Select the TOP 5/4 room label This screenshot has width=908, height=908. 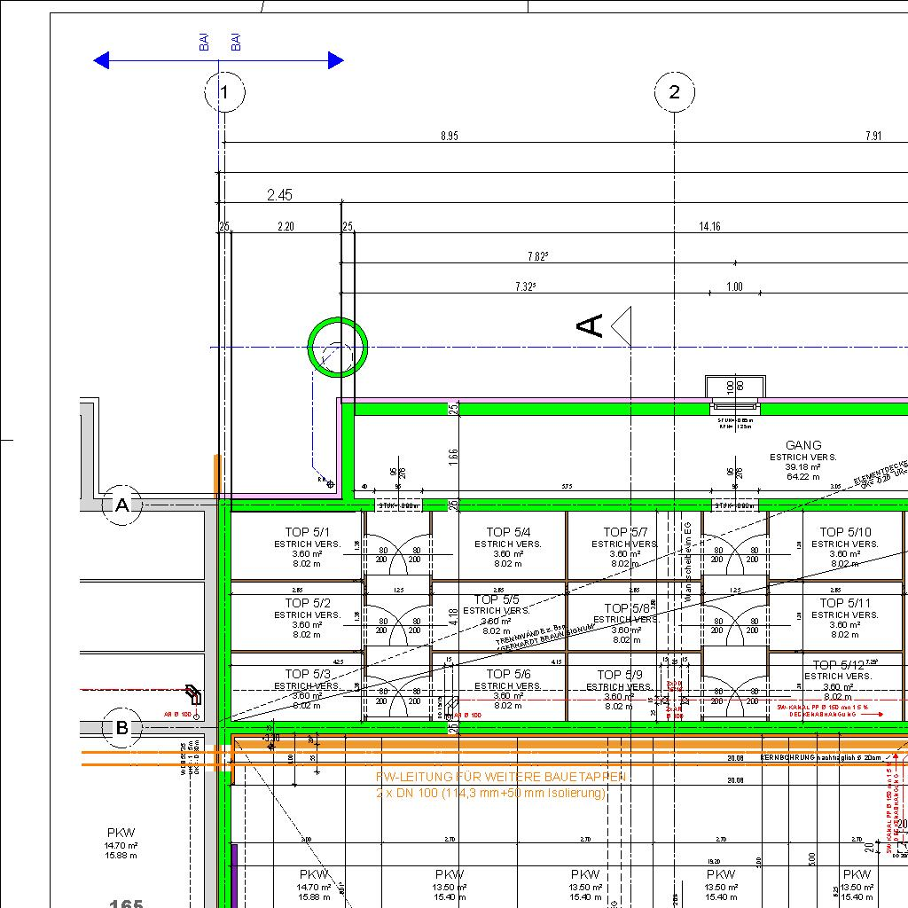(x=508, y=532)
